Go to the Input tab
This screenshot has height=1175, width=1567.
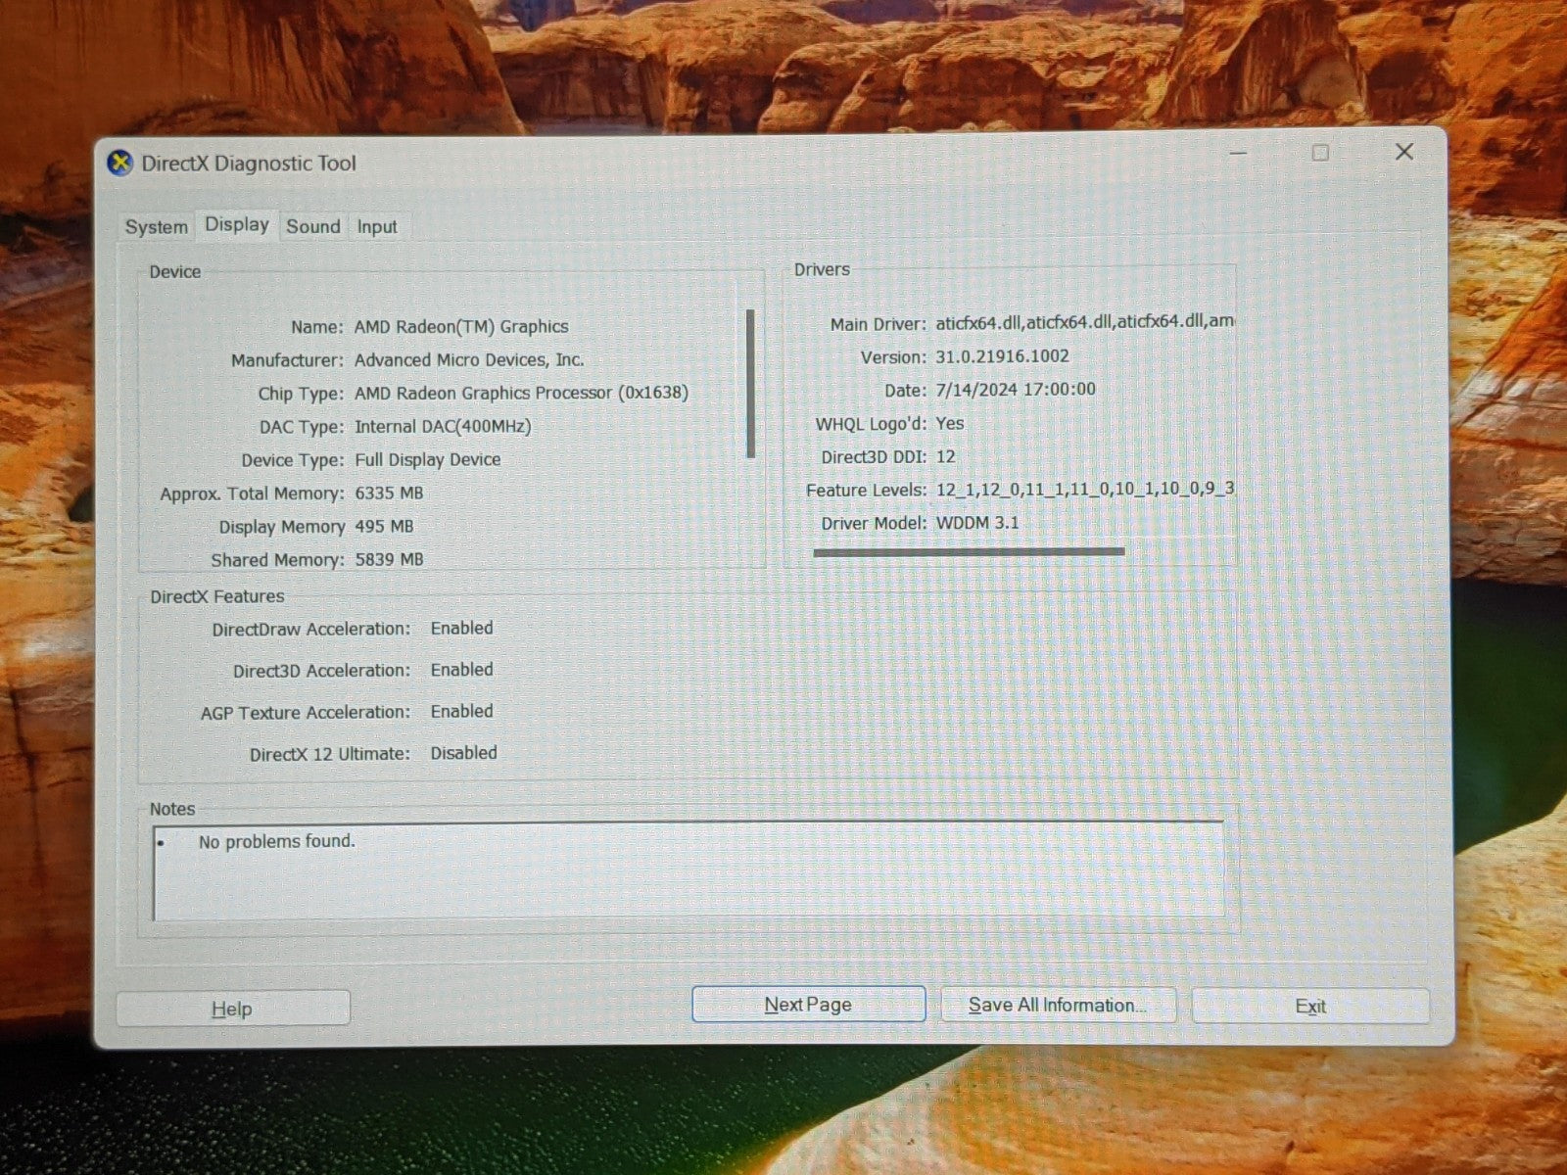(376, 227)
